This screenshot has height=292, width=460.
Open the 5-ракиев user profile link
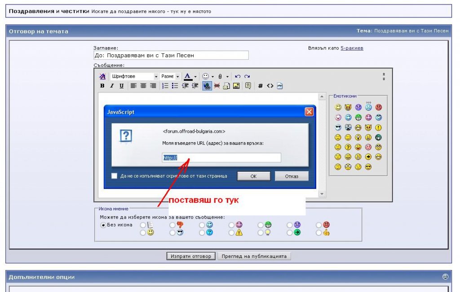(352, 48)
